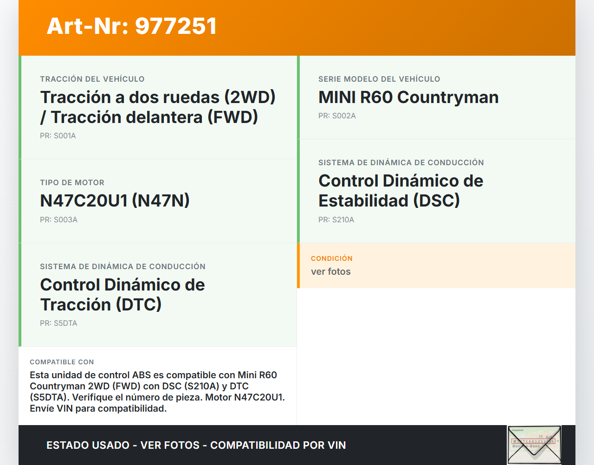Image resolution: width=594 pixels, height=465 pixels.
Task: Select 'SERIE MODELO DEL VEHÍCULO' label
Action: [379, 79]
